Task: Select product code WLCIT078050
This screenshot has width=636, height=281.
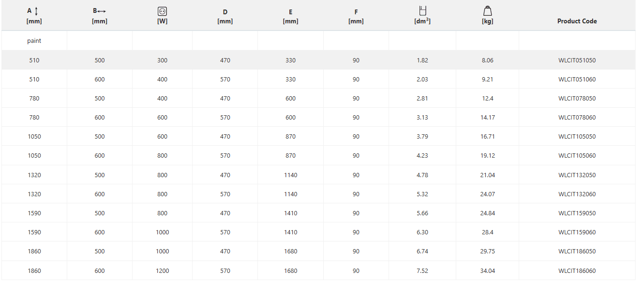Action: click(x=577, y=99)
